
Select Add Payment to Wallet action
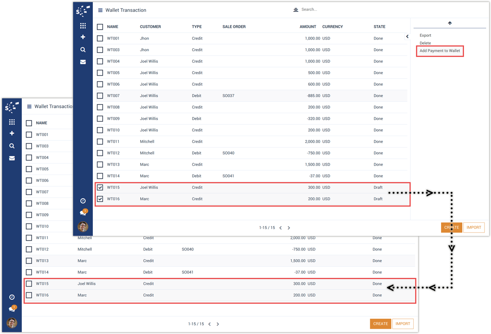click(439, 51)
